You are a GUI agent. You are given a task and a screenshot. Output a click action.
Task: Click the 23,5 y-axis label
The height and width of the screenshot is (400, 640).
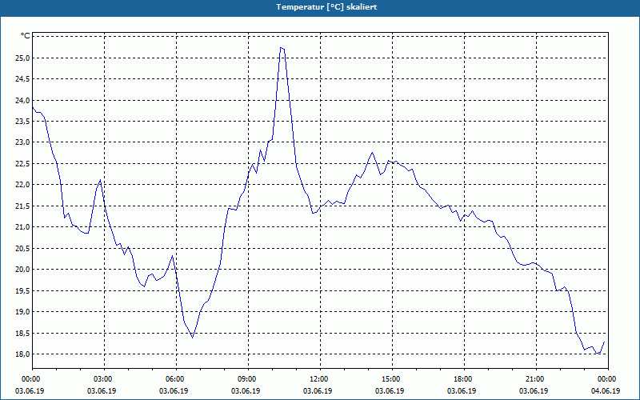coord(22,122)
